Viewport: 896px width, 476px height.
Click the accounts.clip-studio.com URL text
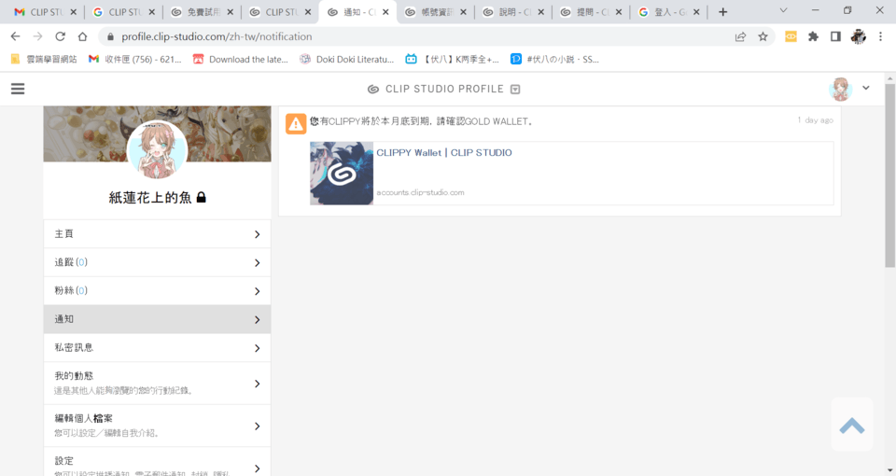(x=420, y=192)
